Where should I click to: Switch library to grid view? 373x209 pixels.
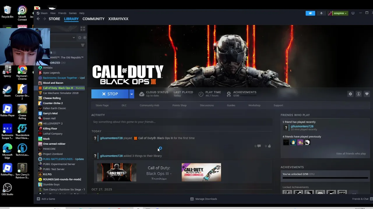[83, 29]
